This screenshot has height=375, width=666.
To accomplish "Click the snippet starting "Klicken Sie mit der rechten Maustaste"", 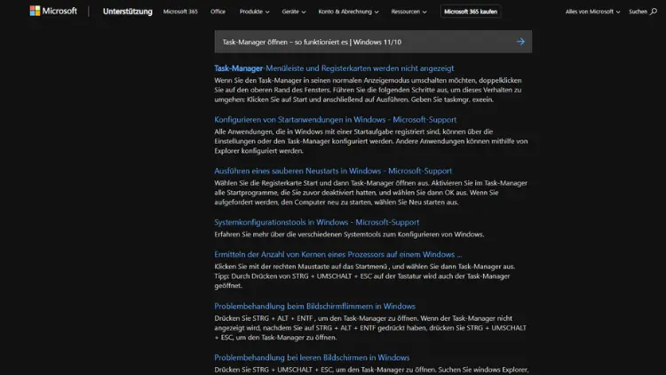I will pyautogui.click(x=364, y=276).
